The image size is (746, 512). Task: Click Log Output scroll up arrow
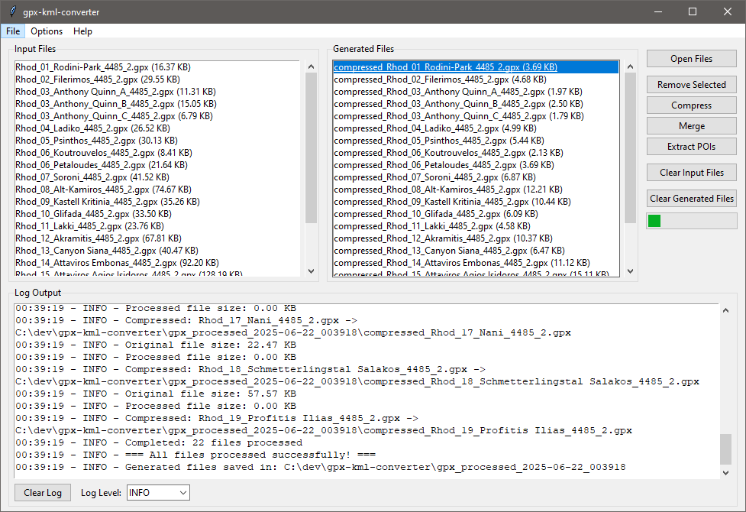pyautogui.click(x=725, y=310)
